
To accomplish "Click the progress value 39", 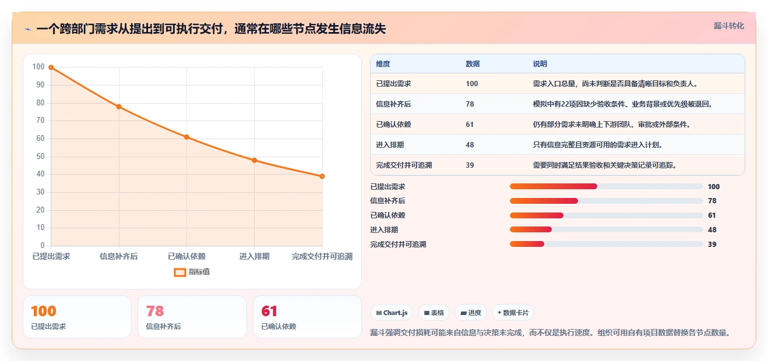I will coord(712,245).
